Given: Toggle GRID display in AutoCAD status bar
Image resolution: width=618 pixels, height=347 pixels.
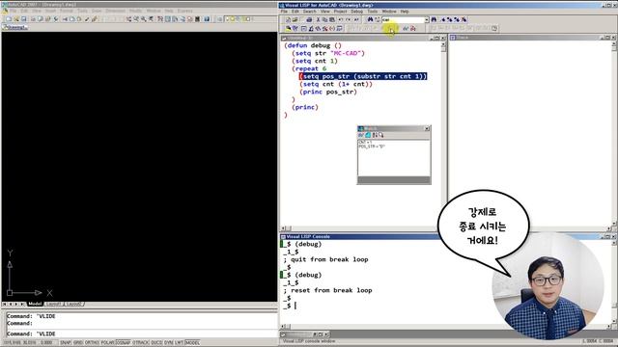Looking at the screenshot, I should tap(78, 343).
